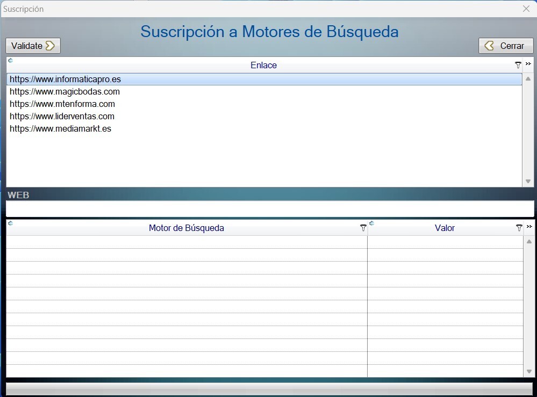Click the Enlace column header
Screen dimensions: 537x397
[263, 65]
